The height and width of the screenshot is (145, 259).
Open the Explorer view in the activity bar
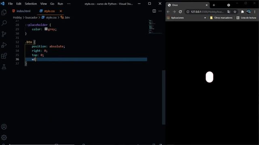click(4, 12)
